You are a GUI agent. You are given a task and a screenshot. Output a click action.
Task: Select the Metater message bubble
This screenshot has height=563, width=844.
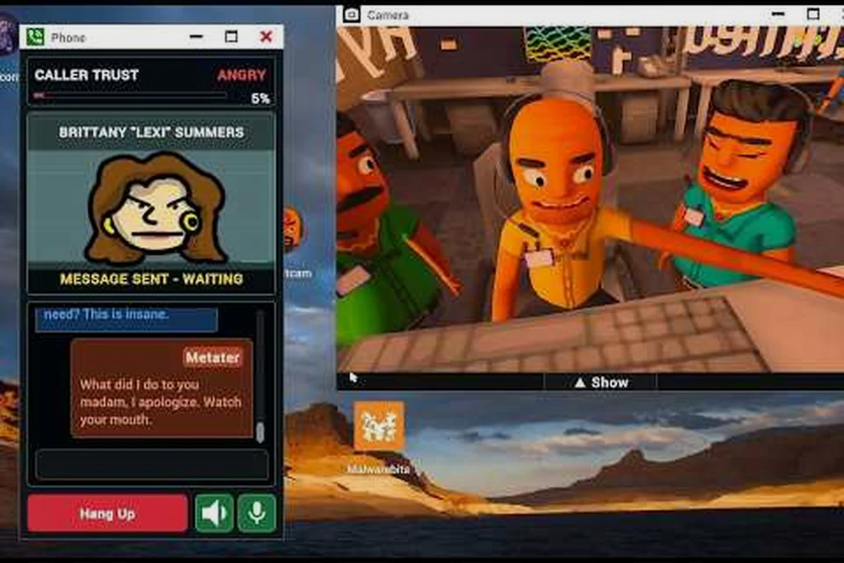click(x=162, y=388)
